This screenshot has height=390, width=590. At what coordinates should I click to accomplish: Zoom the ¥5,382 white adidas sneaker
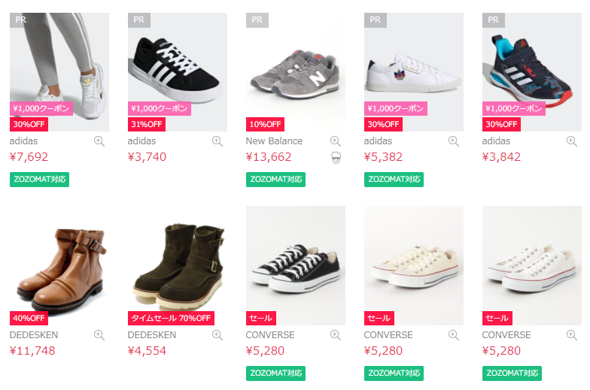coord(454,141)
